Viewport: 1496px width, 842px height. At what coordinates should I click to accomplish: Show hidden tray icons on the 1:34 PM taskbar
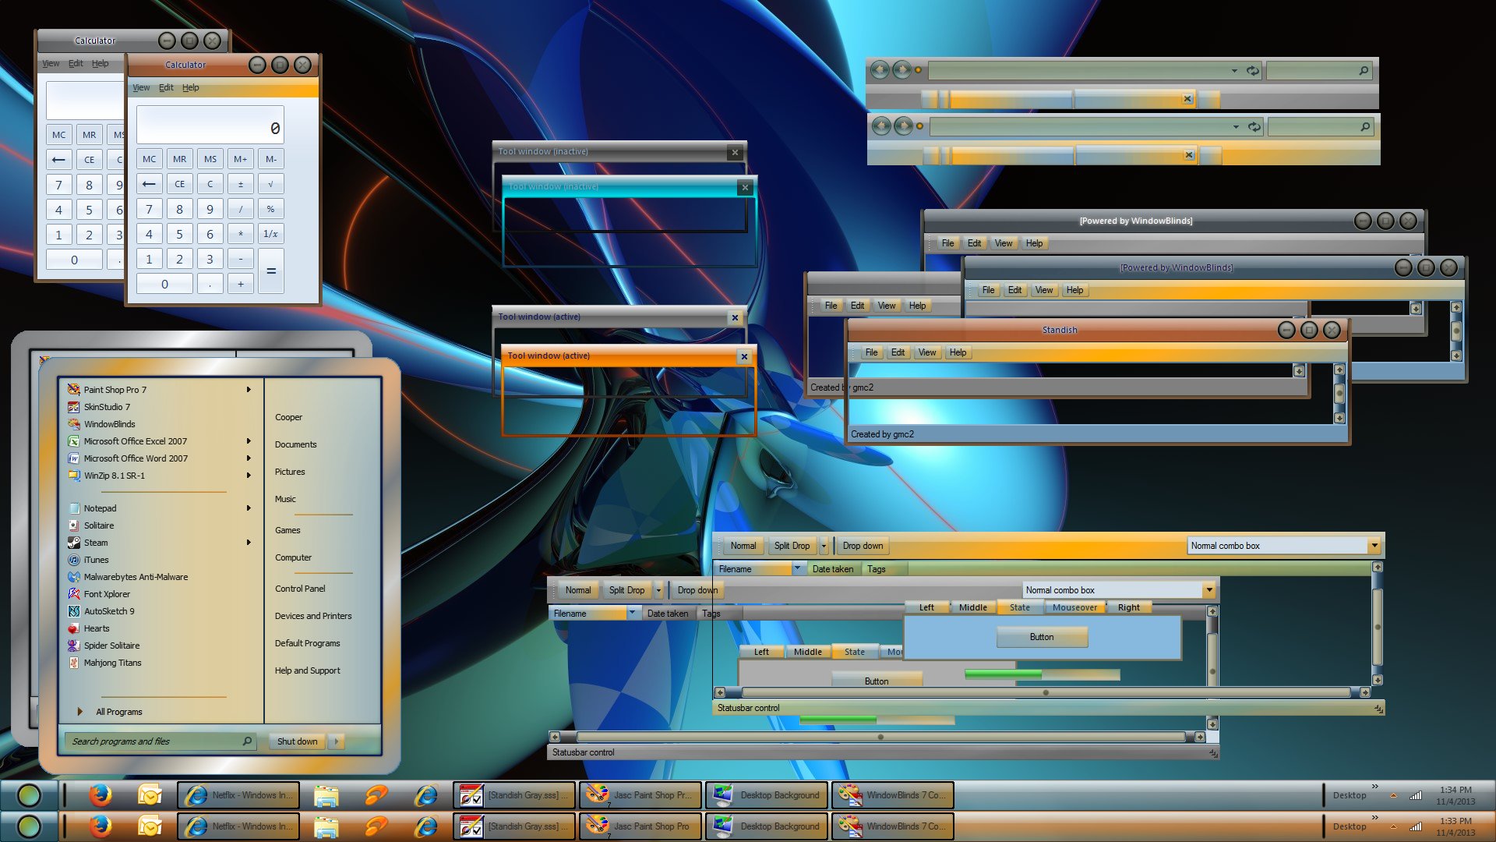click(1393, 796)
